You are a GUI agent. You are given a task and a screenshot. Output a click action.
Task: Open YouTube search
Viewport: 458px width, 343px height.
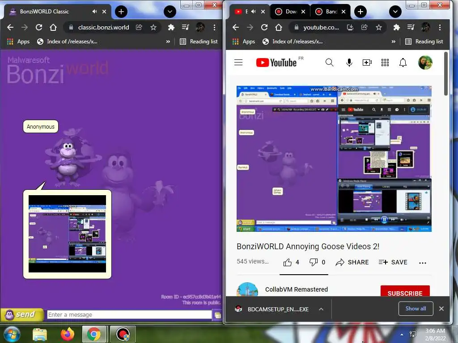(x=330, y=63)
